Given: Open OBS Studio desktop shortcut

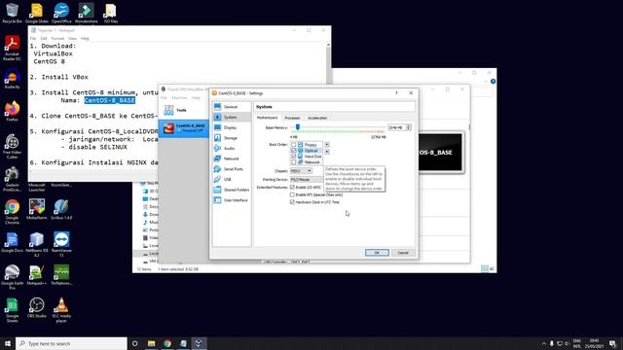Looking at the screenshot, I should point(37,307).
